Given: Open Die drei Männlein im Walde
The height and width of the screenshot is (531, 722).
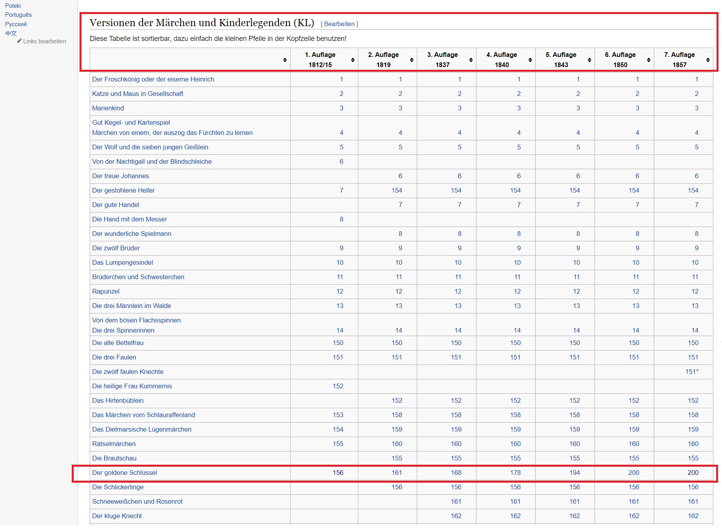Looking at the screenshot, I should point(132,306).
